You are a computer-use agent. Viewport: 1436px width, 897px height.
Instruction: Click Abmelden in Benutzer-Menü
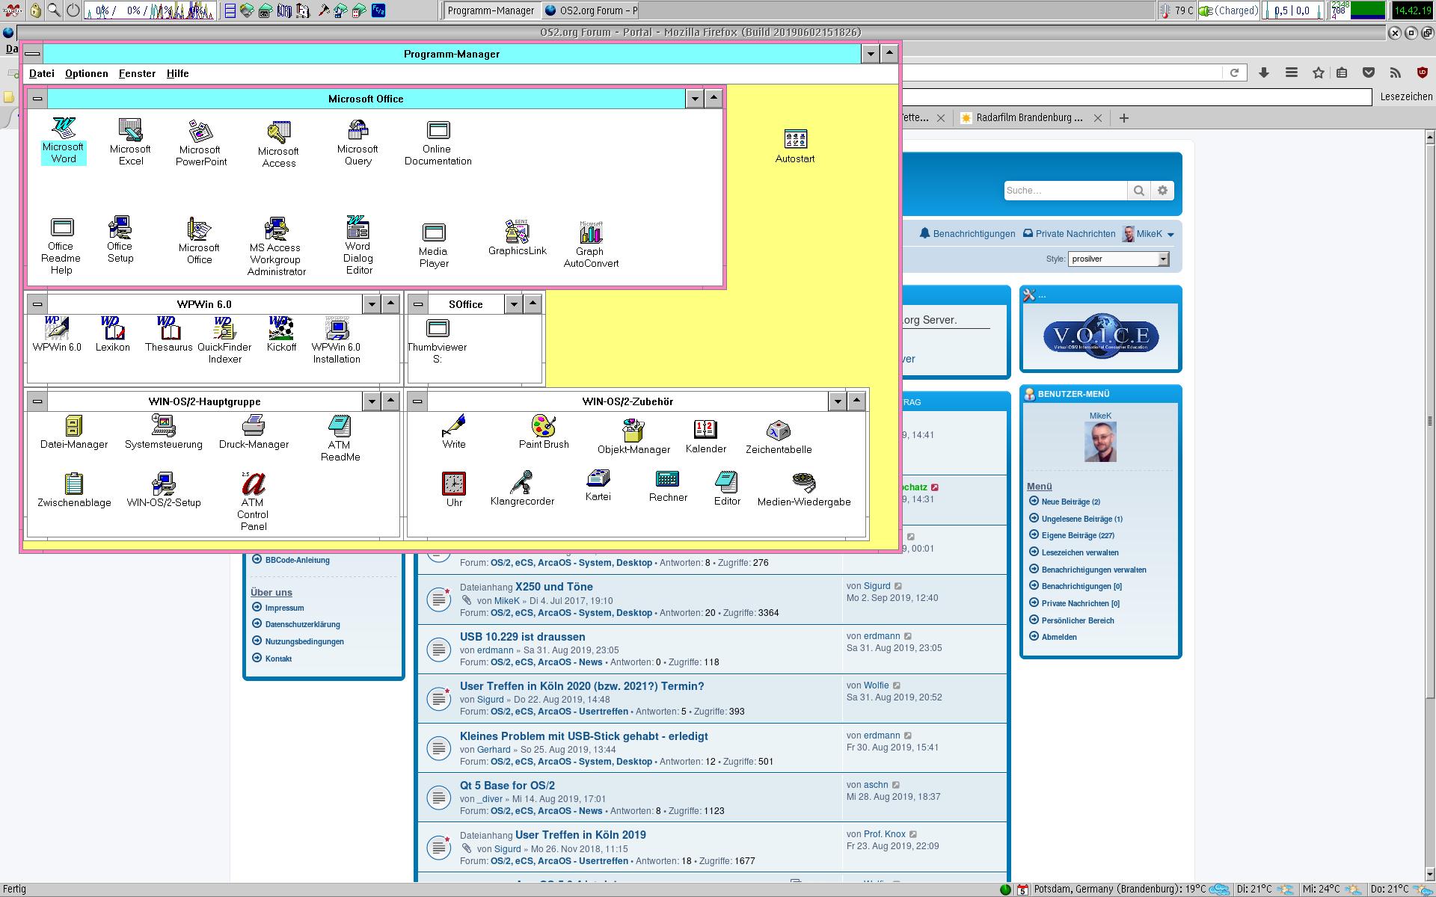pyautogui.click(x=1059, y=637)
